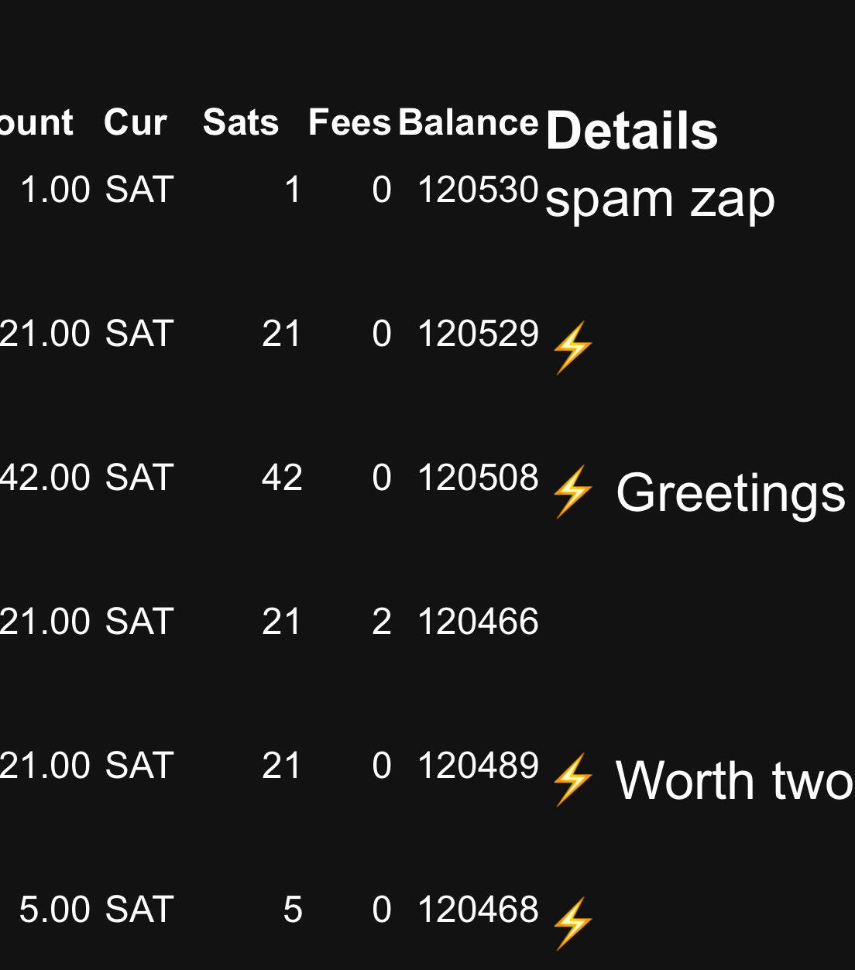Sort by the Sats column header
The height and width of the screenshot is (970, 855).
tap(241, 122)
